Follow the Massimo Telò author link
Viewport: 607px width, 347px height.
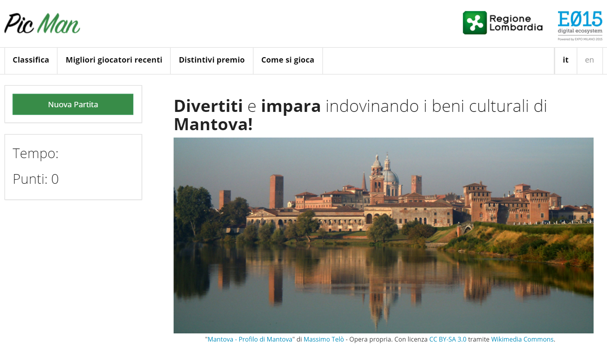324,339
